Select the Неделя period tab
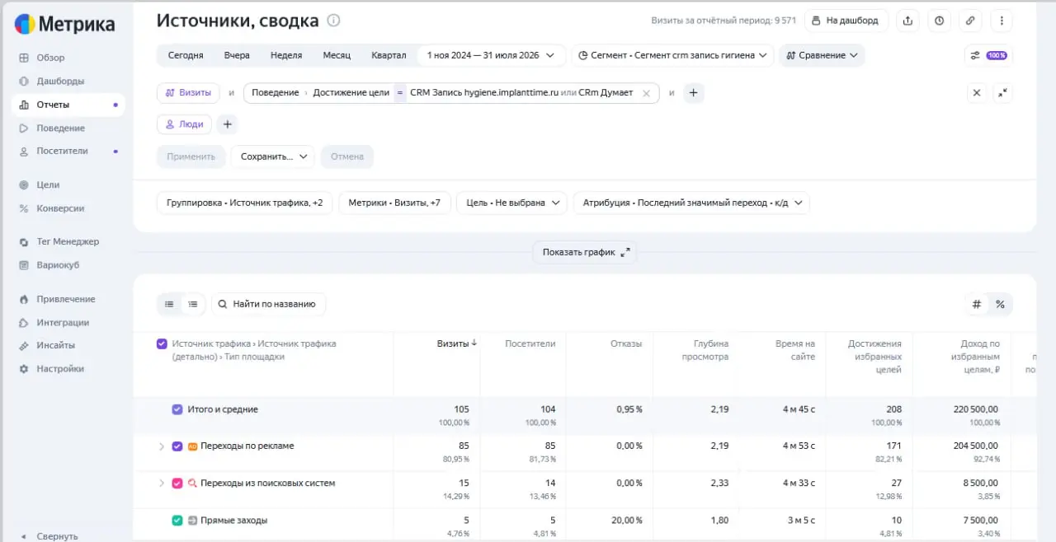The width and height of the screenshot is (1056, 542). tap(286, 55)
